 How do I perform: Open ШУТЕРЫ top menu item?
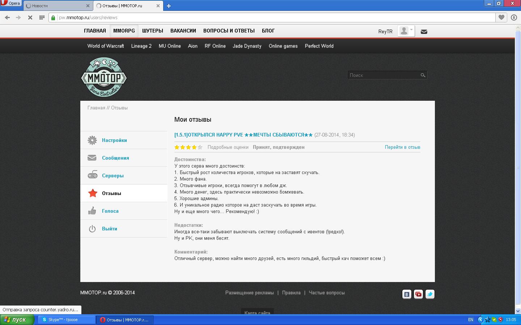(152, 31)
